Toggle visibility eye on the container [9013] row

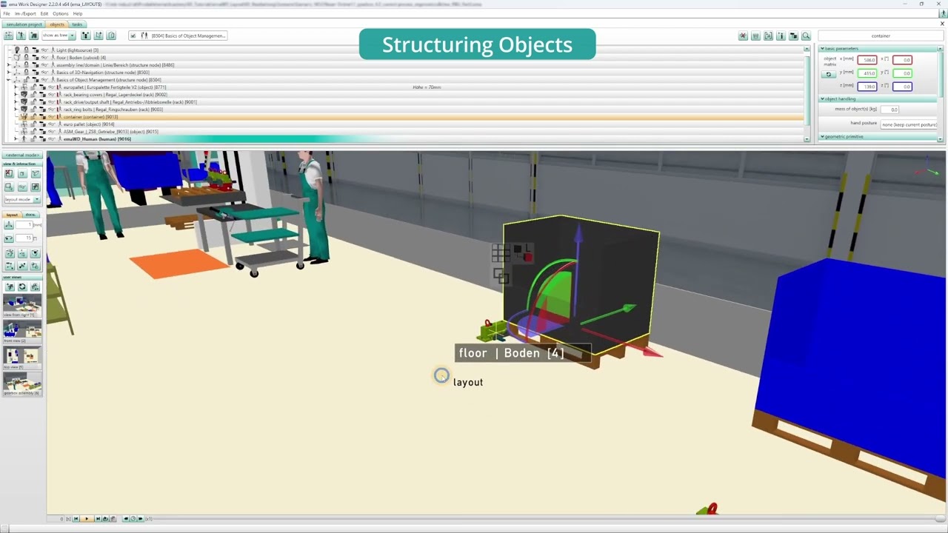(52, 117)
